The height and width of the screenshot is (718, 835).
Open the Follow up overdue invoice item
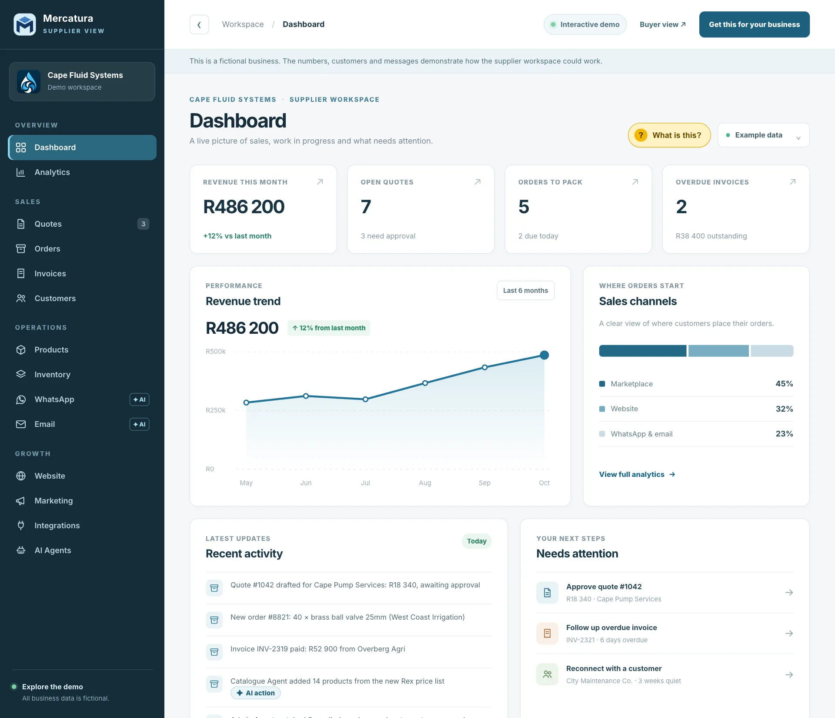point(665,634)
